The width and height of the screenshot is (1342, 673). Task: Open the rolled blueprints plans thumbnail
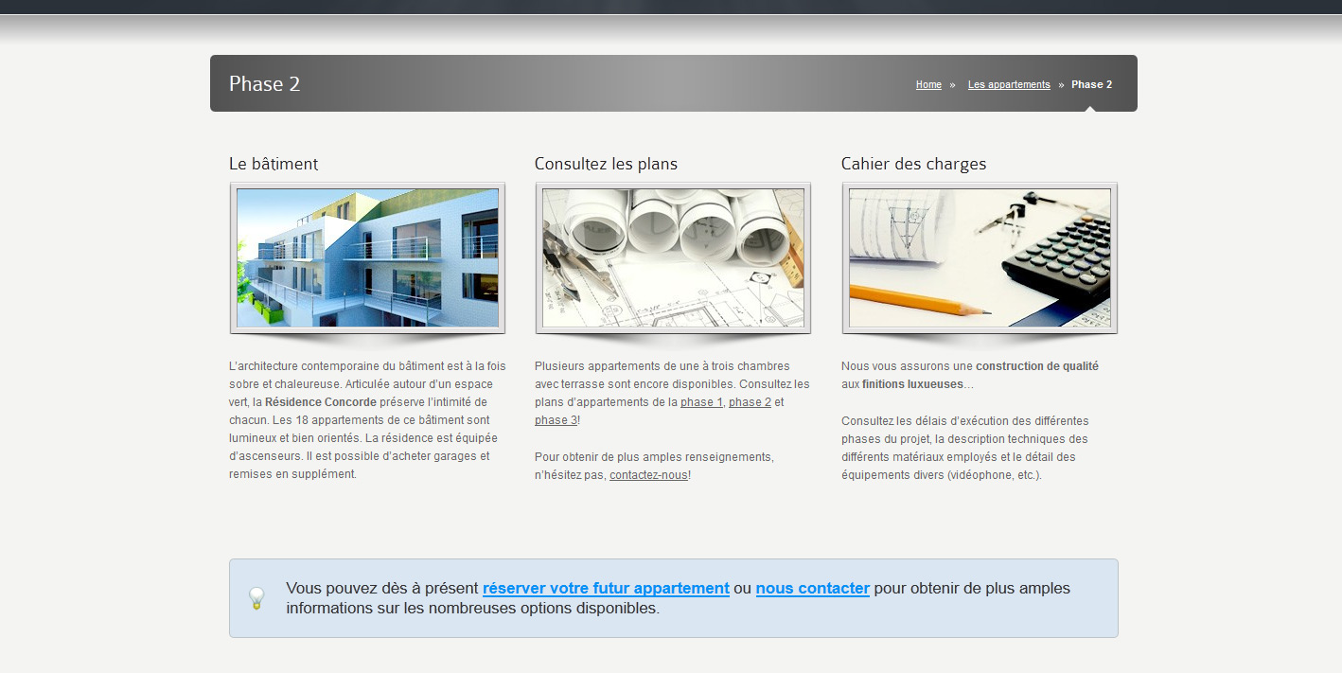click(673, 257)
